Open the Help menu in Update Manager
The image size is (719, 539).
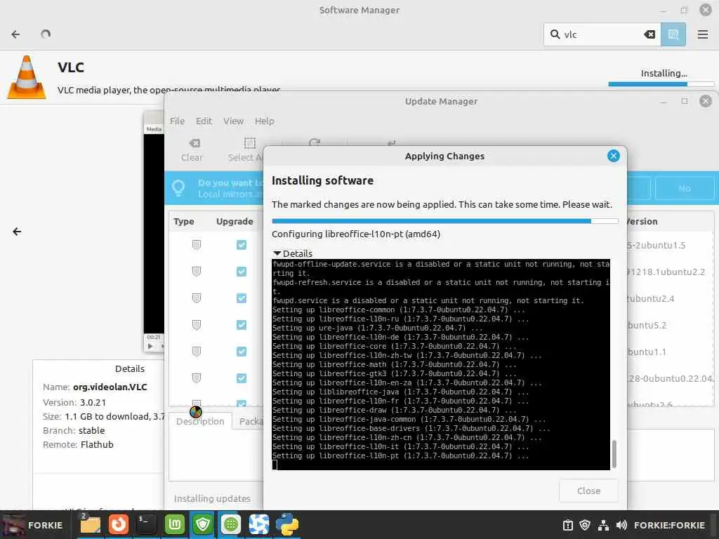[x=265, y=121]
